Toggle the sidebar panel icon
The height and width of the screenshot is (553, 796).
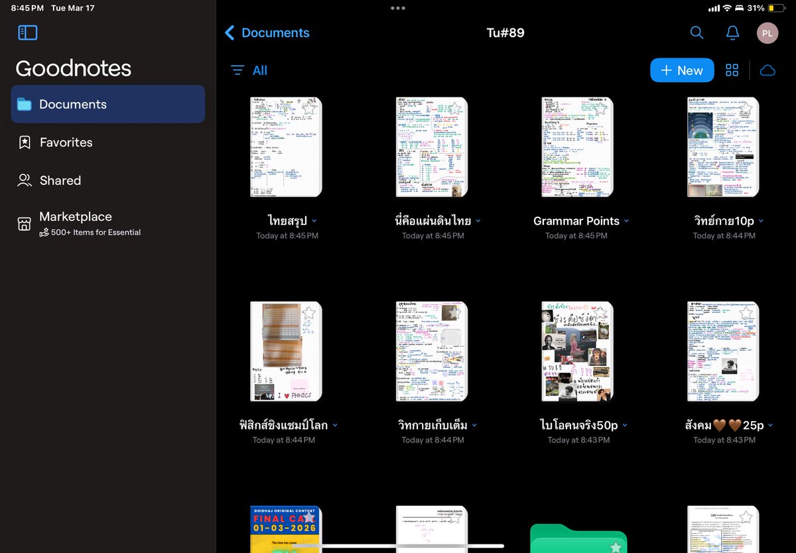coord(28,32)
